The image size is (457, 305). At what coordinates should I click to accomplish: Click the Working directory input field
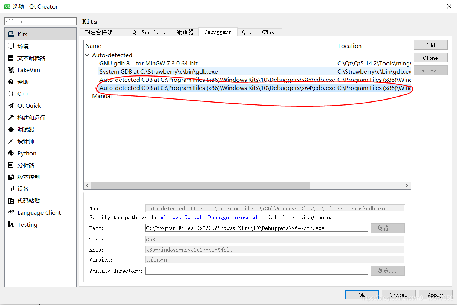tap(257, 271)
